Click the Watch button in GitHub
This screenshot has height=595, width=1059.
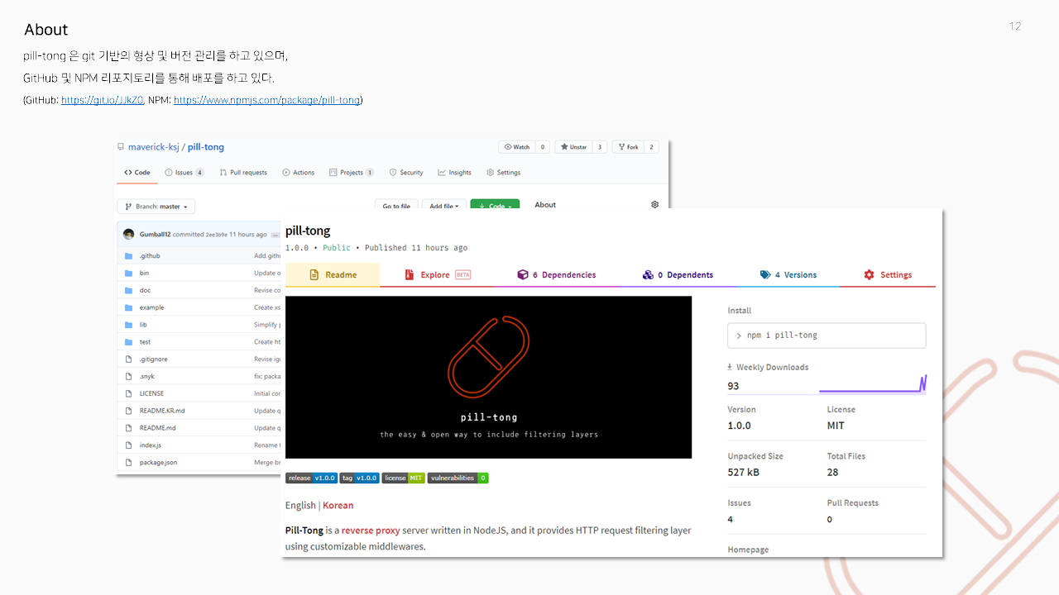coord(524,147)
